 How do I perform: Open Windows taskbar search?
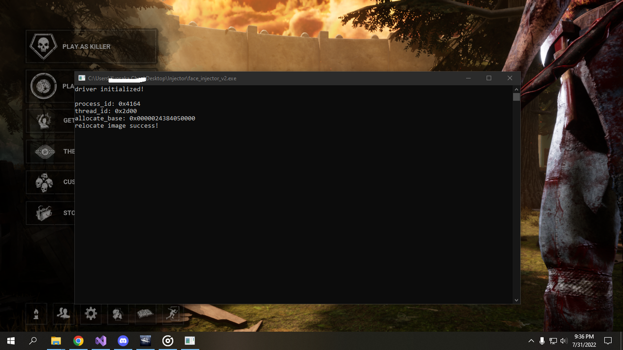pos(33,341)
